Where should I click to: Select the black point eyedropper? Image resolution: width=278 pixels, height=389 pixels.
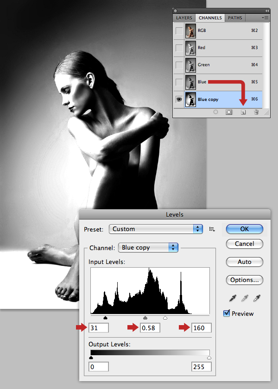233,298
